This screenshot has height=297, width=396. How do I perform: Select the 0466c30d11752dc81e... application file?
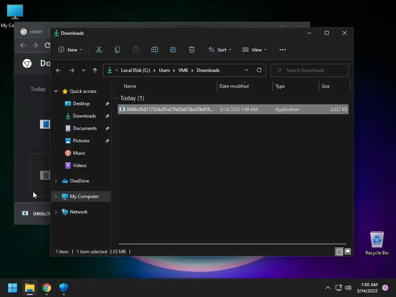[x=233, y=109]
